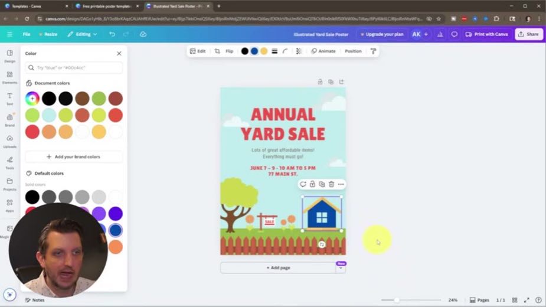This screenshot has width=546, height=307.
Task: Click the lock page icon above canvas
Action: point(320,82)
